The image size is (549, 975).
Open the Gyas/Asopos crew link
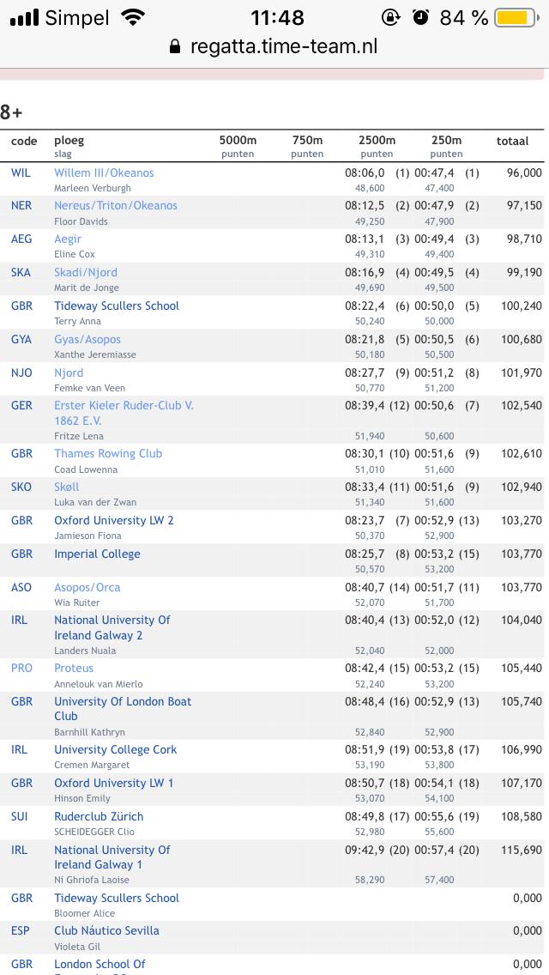click(x=87, y=340)
